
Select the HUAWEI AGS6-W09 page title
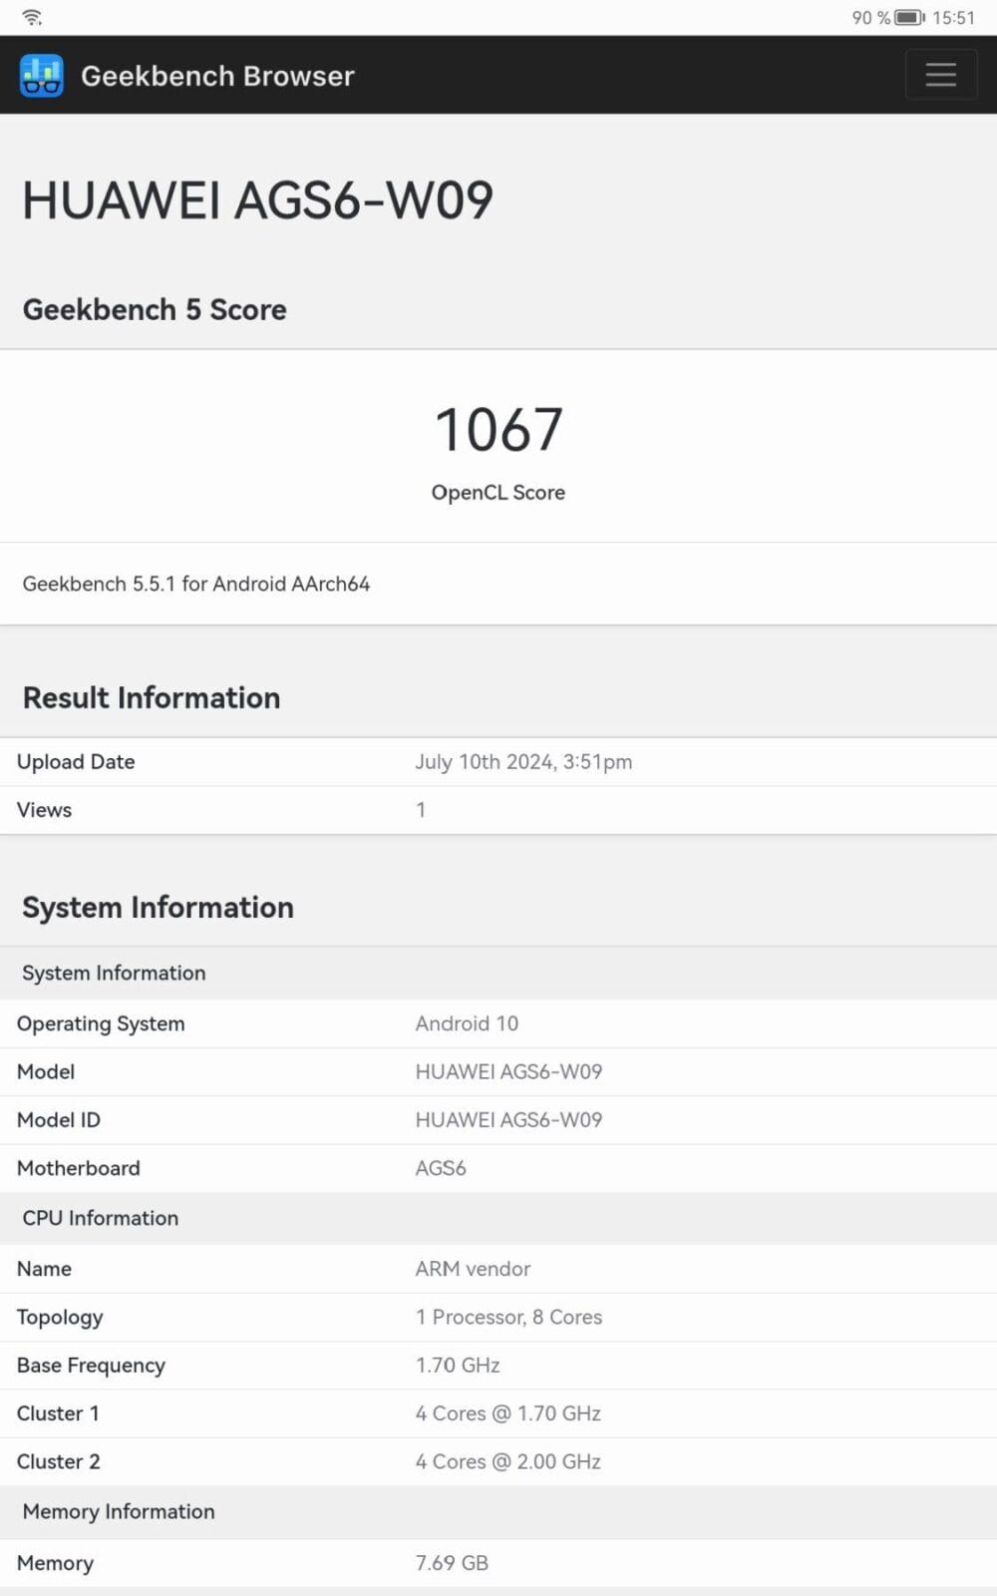pos(257,200)
